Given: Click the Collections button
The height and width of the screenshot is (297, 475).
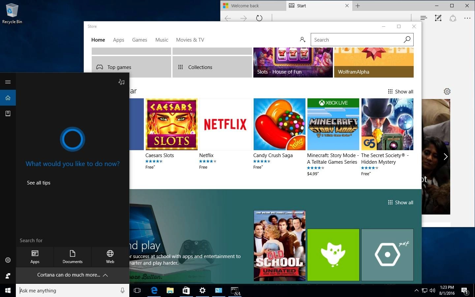Looking at the screenshot, I should 212,67.
